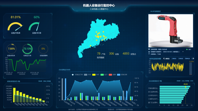
Task: Toggle the 待机 legend series
Action: 96,75
